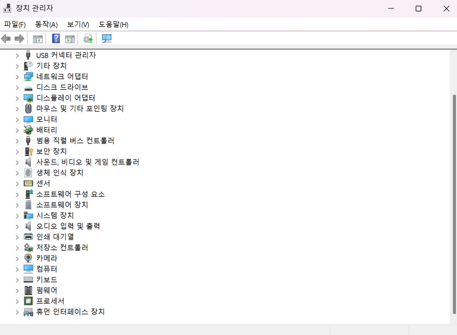Click the 컴퓨터 monitor icon
The image size is (457, 335).
click(29, 269)
